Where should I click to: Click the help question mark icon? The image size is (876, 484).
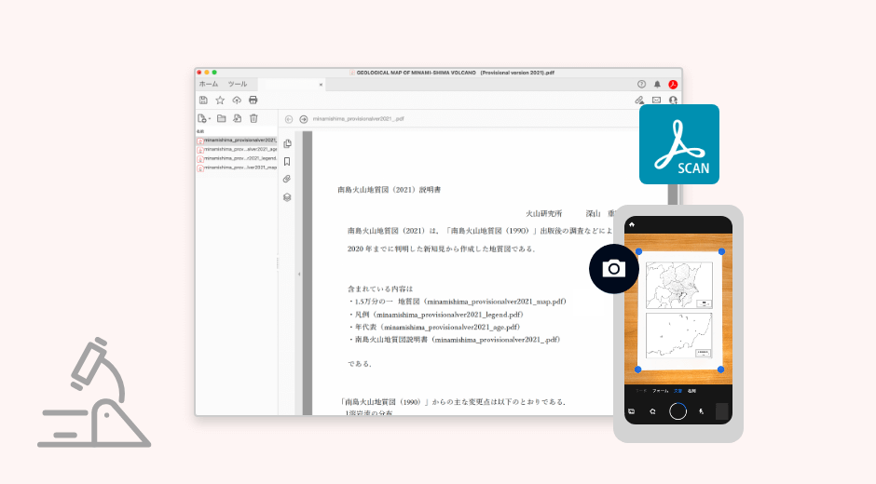[641, 85]
